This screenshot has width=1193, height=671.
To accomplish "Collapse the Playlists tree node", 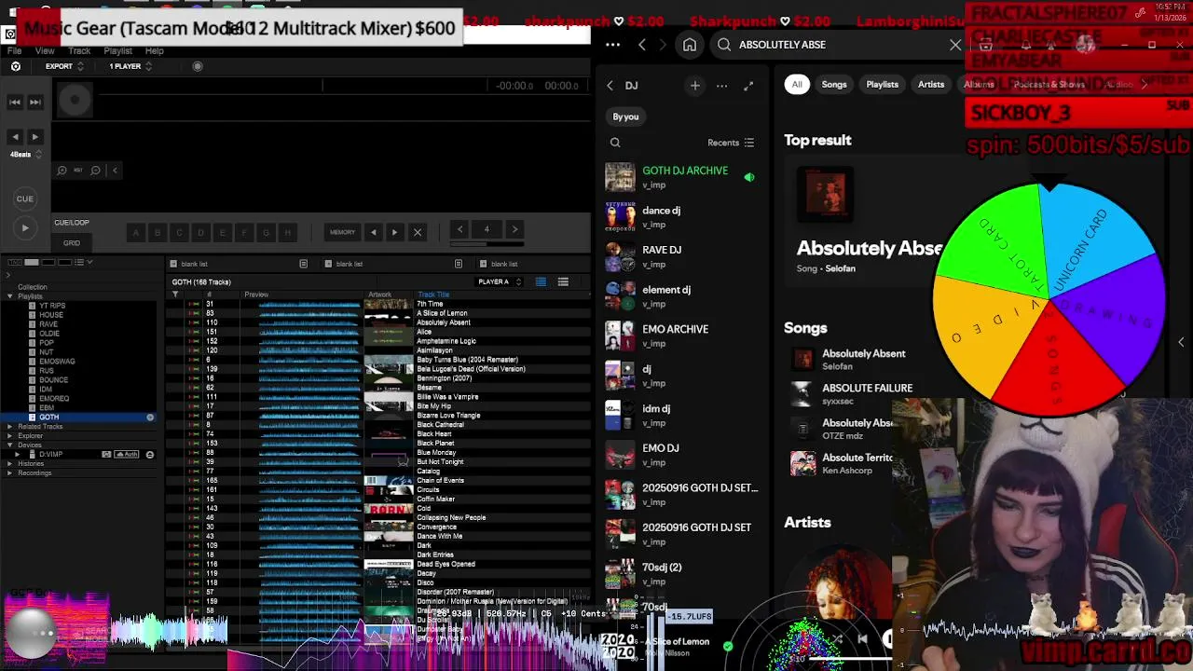I will pyautogui.click(x=10, y=296).
